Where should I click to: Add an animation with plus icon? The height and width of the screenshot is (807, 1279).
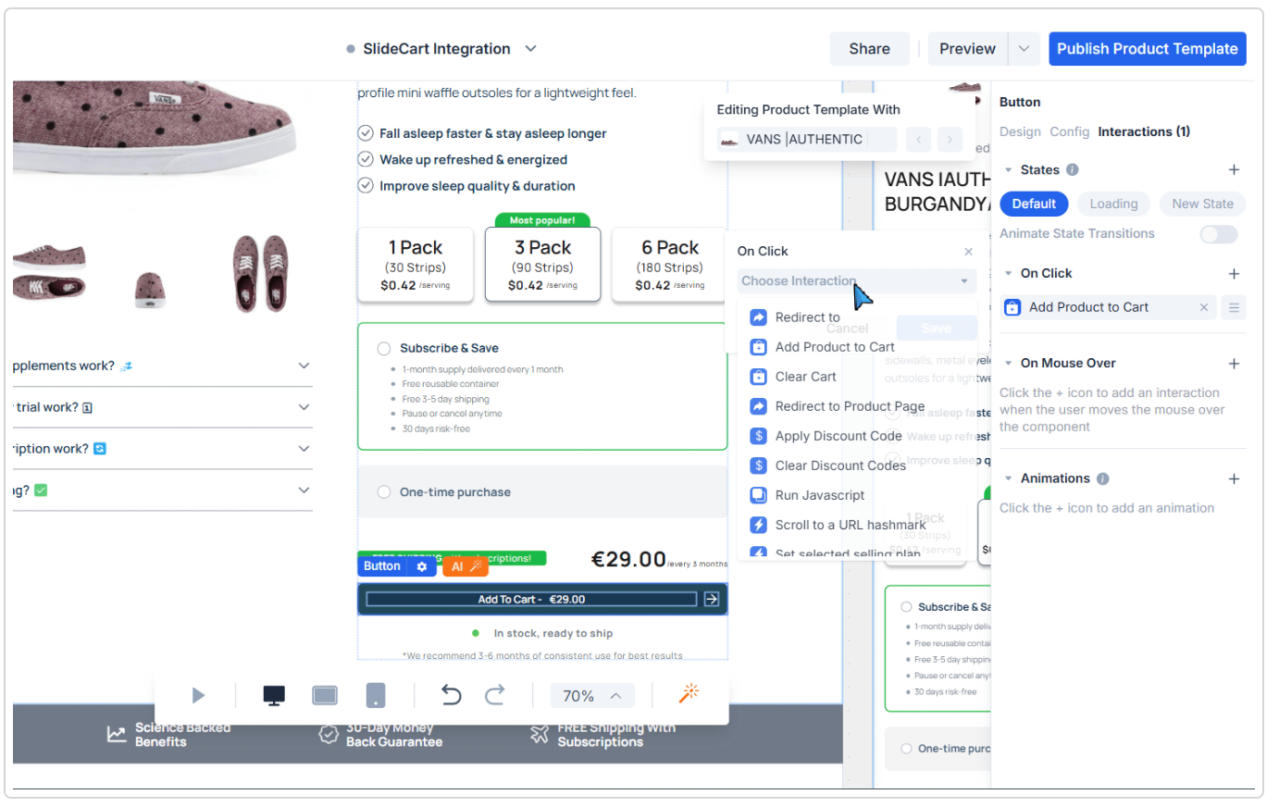1234,478
